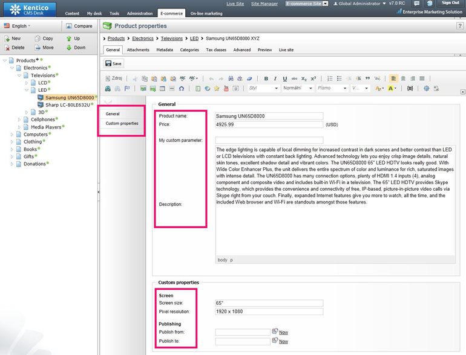466x355 pixels.
Task: Open the text color picker
Action: click(379, 88)
